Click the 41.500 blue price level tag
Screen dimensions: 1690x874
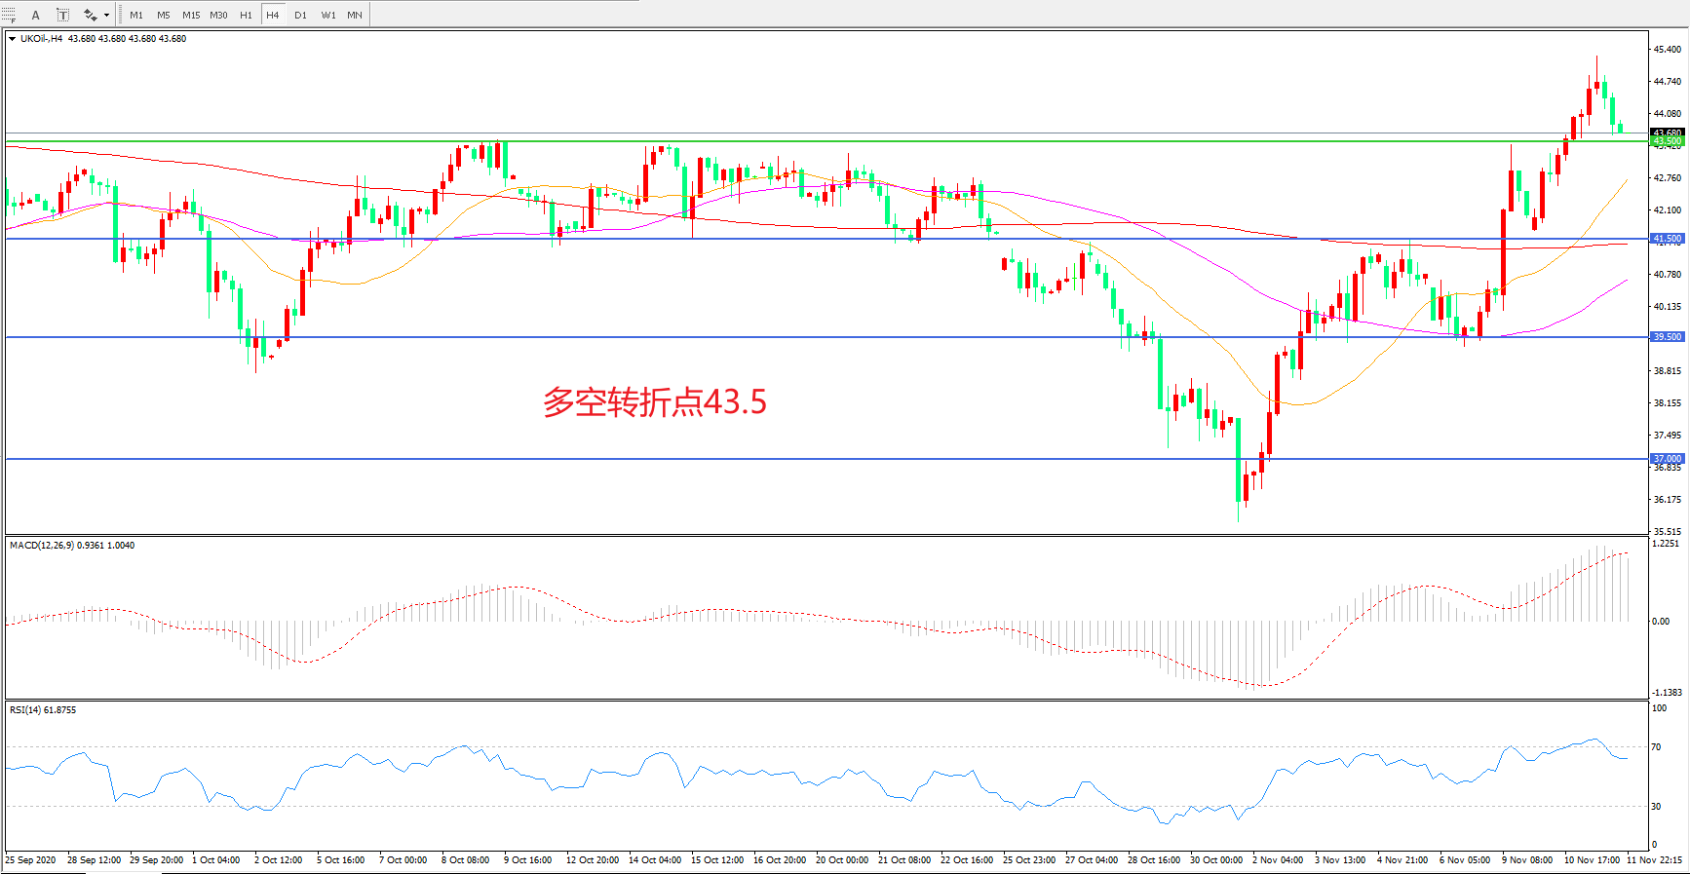pyautogui.click(x=1667, y=239)
